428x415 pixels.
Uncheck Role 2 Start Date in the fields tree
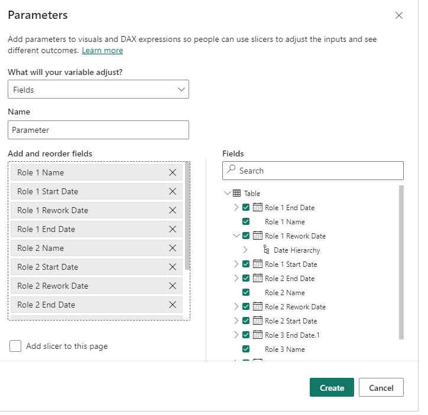[246, 321]
